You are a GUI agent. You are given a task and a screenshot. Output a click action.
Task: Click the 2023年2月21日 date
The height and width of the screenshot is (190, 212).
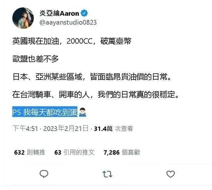[66, 128]
